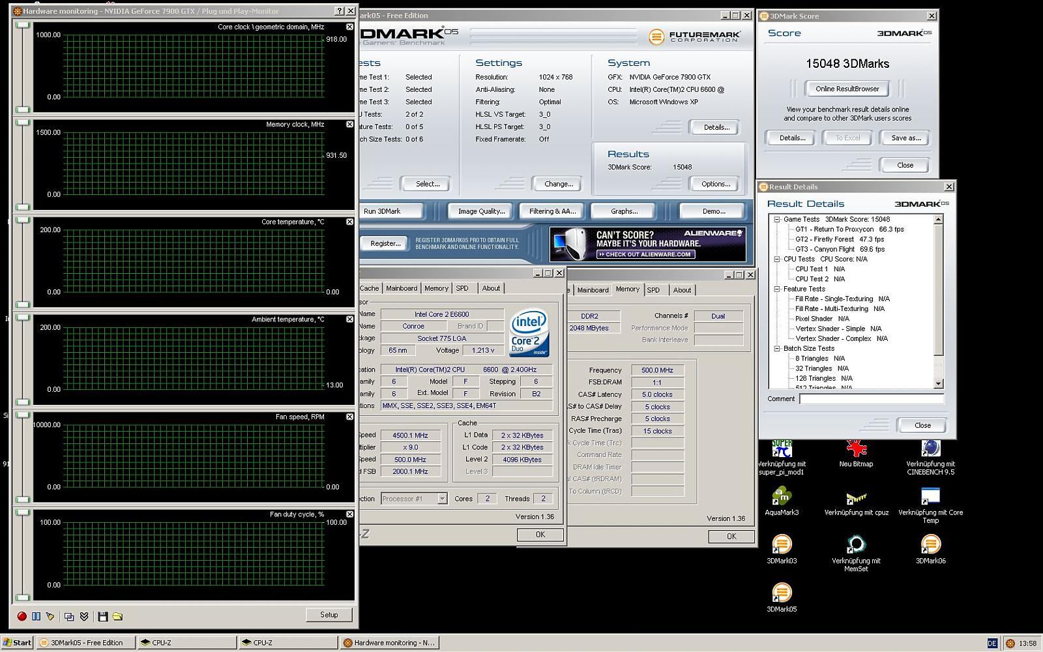Click the Register... button in 3DMark05
The width and height of the screenshot is (1043, 652).
click(385, 243)
